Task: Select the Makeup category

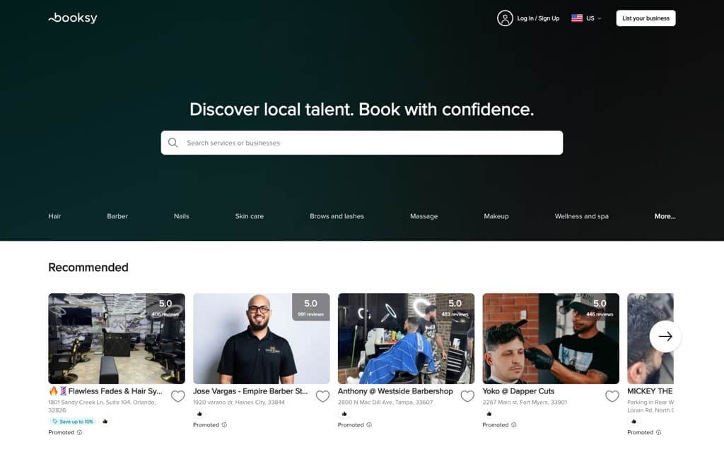Action: click(x=496, y=216)
